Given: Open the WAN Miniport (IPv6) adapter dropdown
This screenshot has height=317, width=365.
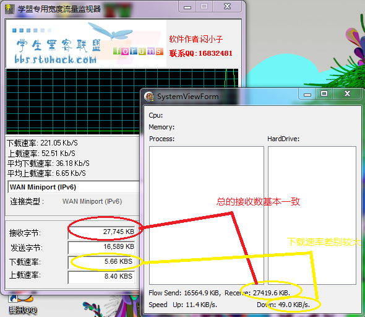Looking at the screenshot, I should [74, 187].
